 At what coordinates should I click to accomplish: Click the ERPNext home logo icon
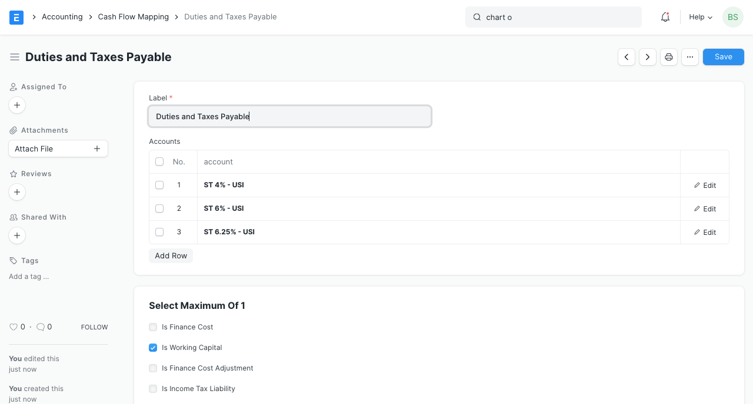[x=16, y=17]
